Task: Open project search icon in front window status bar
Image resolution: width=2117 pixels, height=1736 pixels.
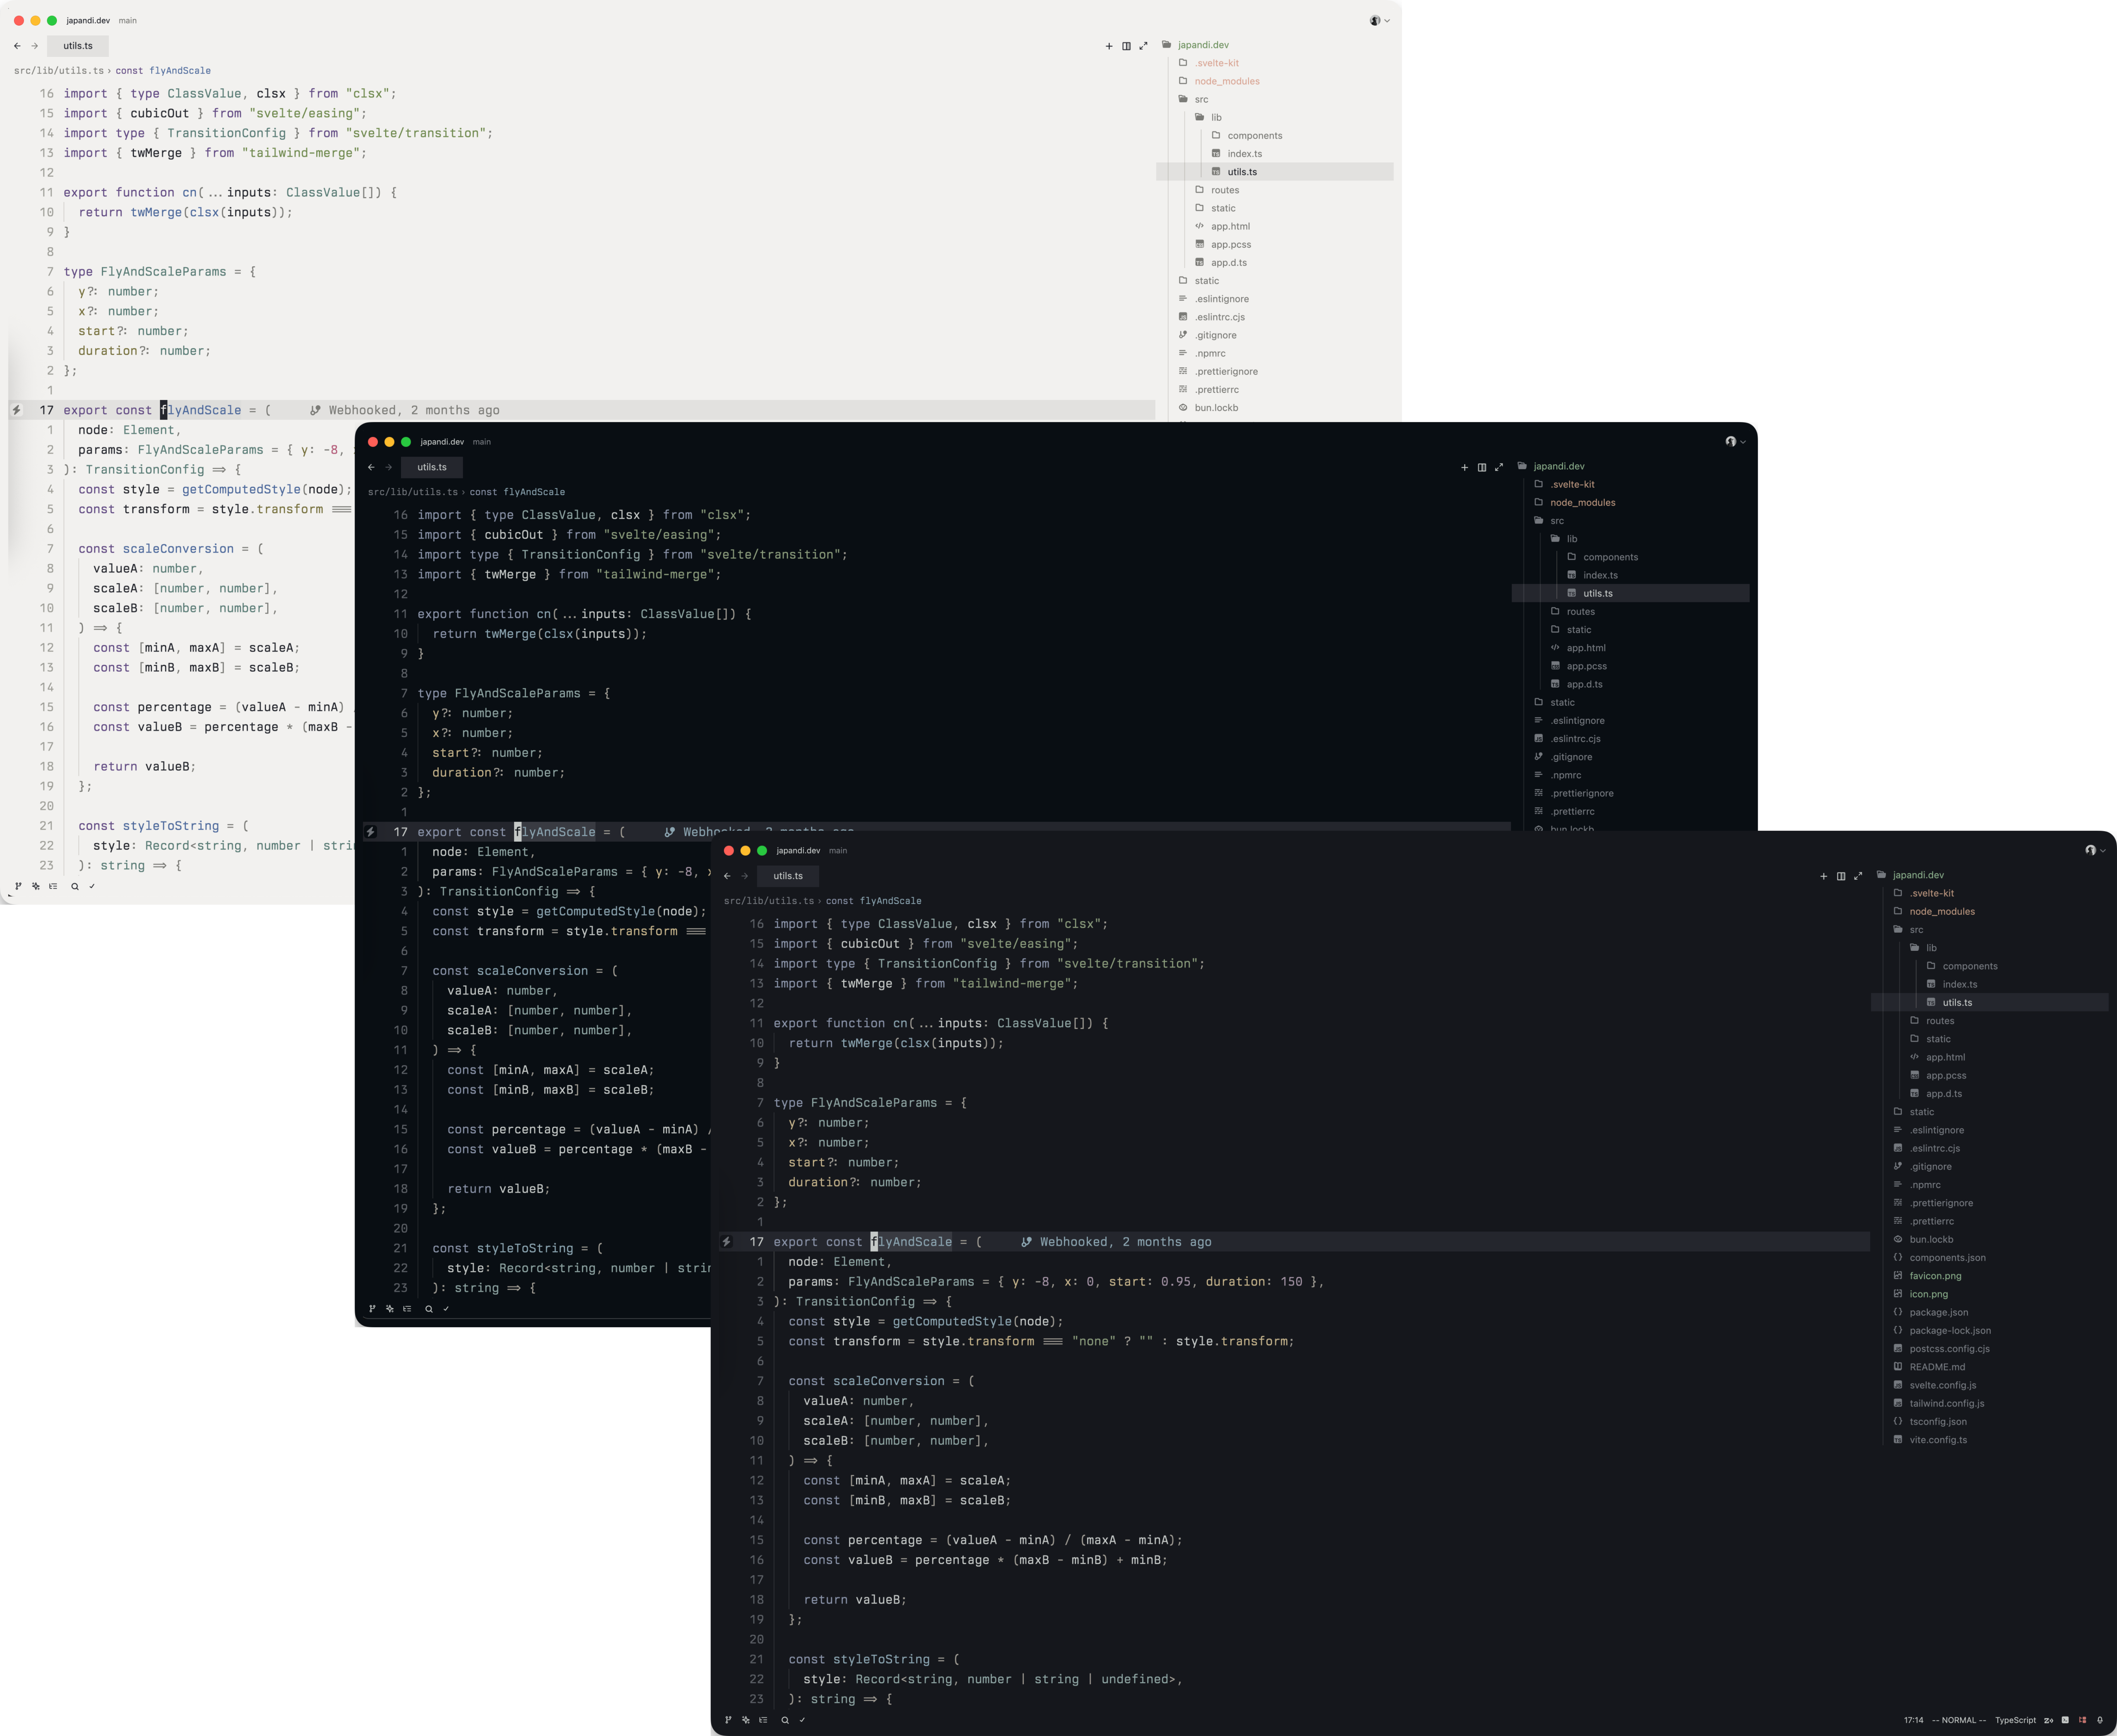Action: 785,1720
